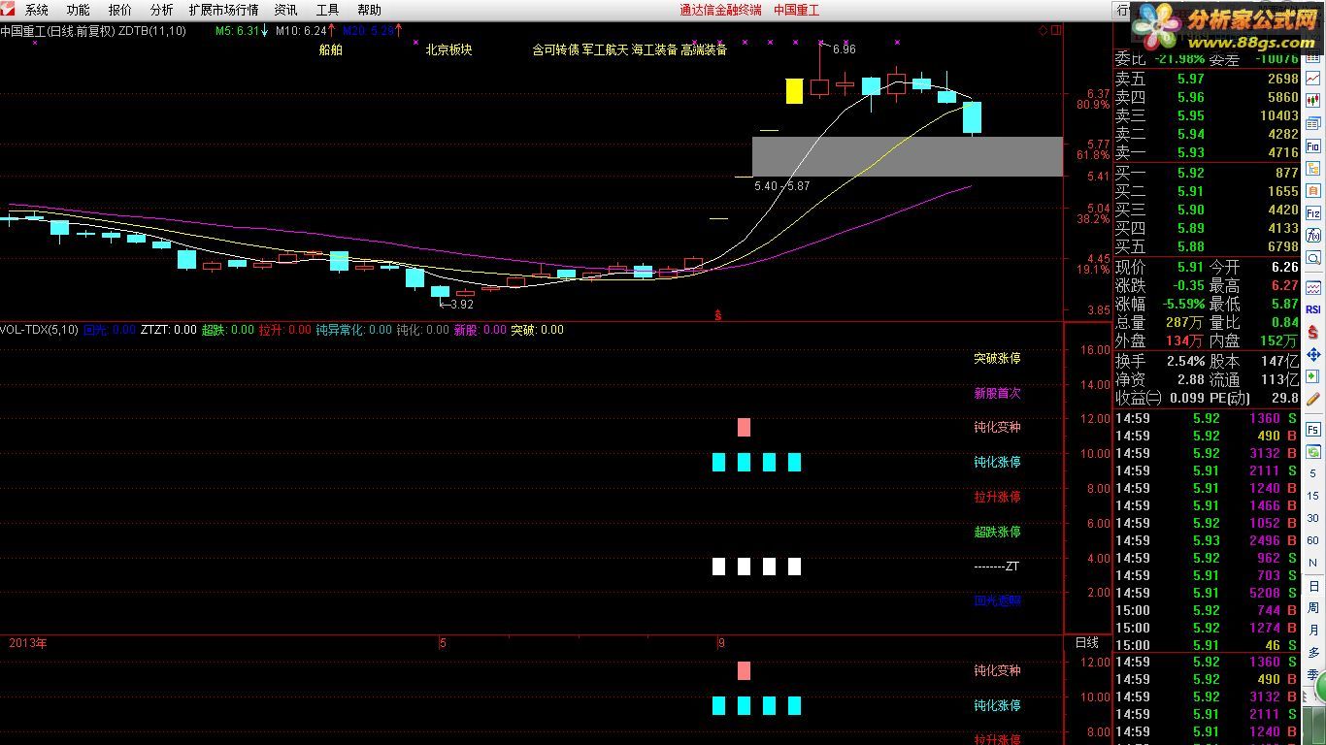The width and height of the screenshot is (1326, 745).
Task: Click the red S icon in sidebar
Action: click(x=1313, y=331)
